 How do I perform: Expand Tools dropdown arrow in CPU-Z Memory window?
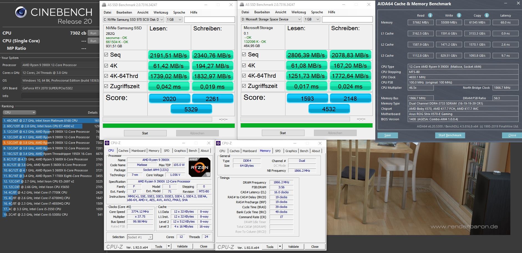(x=280, y=247)
